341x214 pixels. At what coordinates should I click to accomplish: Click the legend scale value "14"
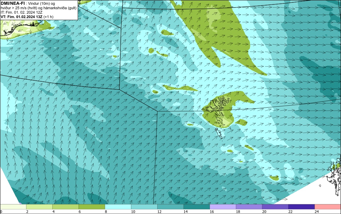click(x=186, y=212)
